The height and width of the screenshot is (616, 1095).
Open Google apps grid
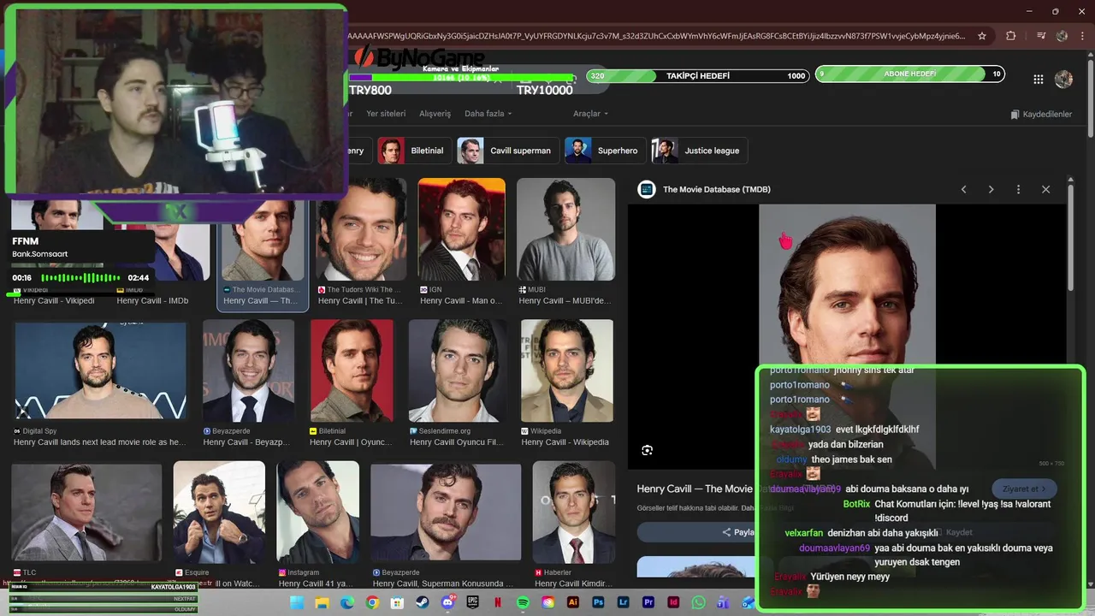1038,79
